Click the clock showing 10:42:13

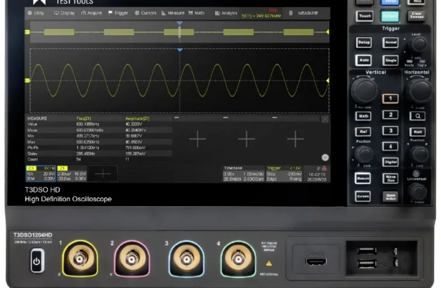click(316, 175)
